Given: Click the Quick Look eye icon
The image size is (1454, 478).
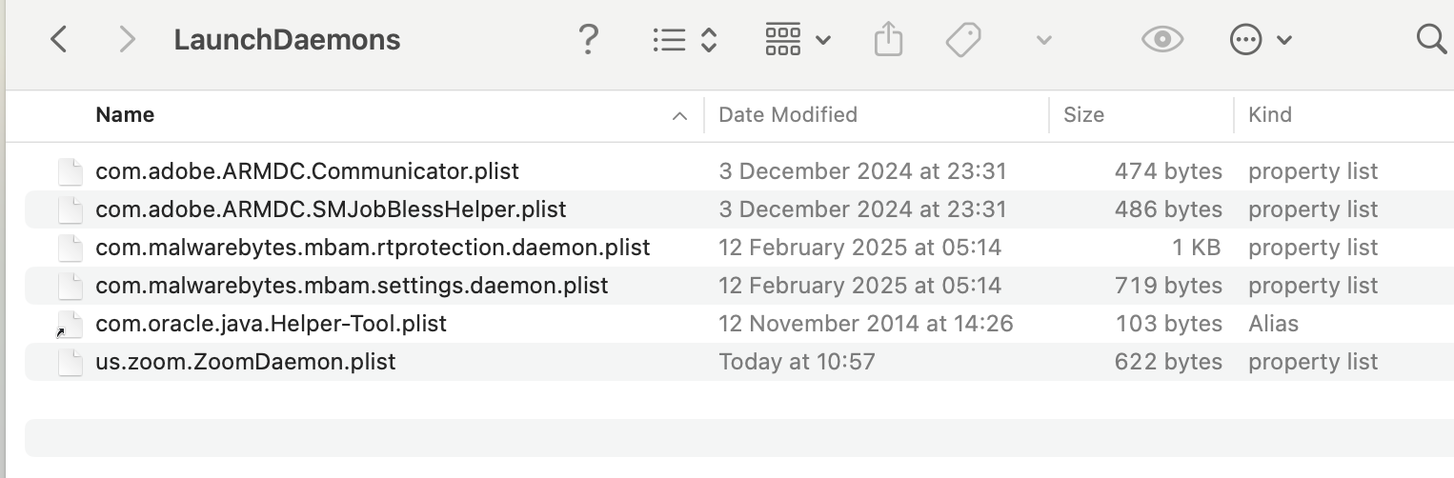Looking at the screenshot, I should tap(1161, 40).
